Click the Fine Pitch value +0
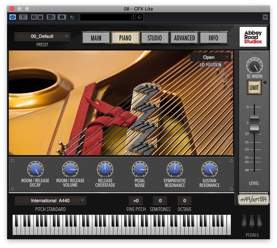 click(x=136, y=201)
